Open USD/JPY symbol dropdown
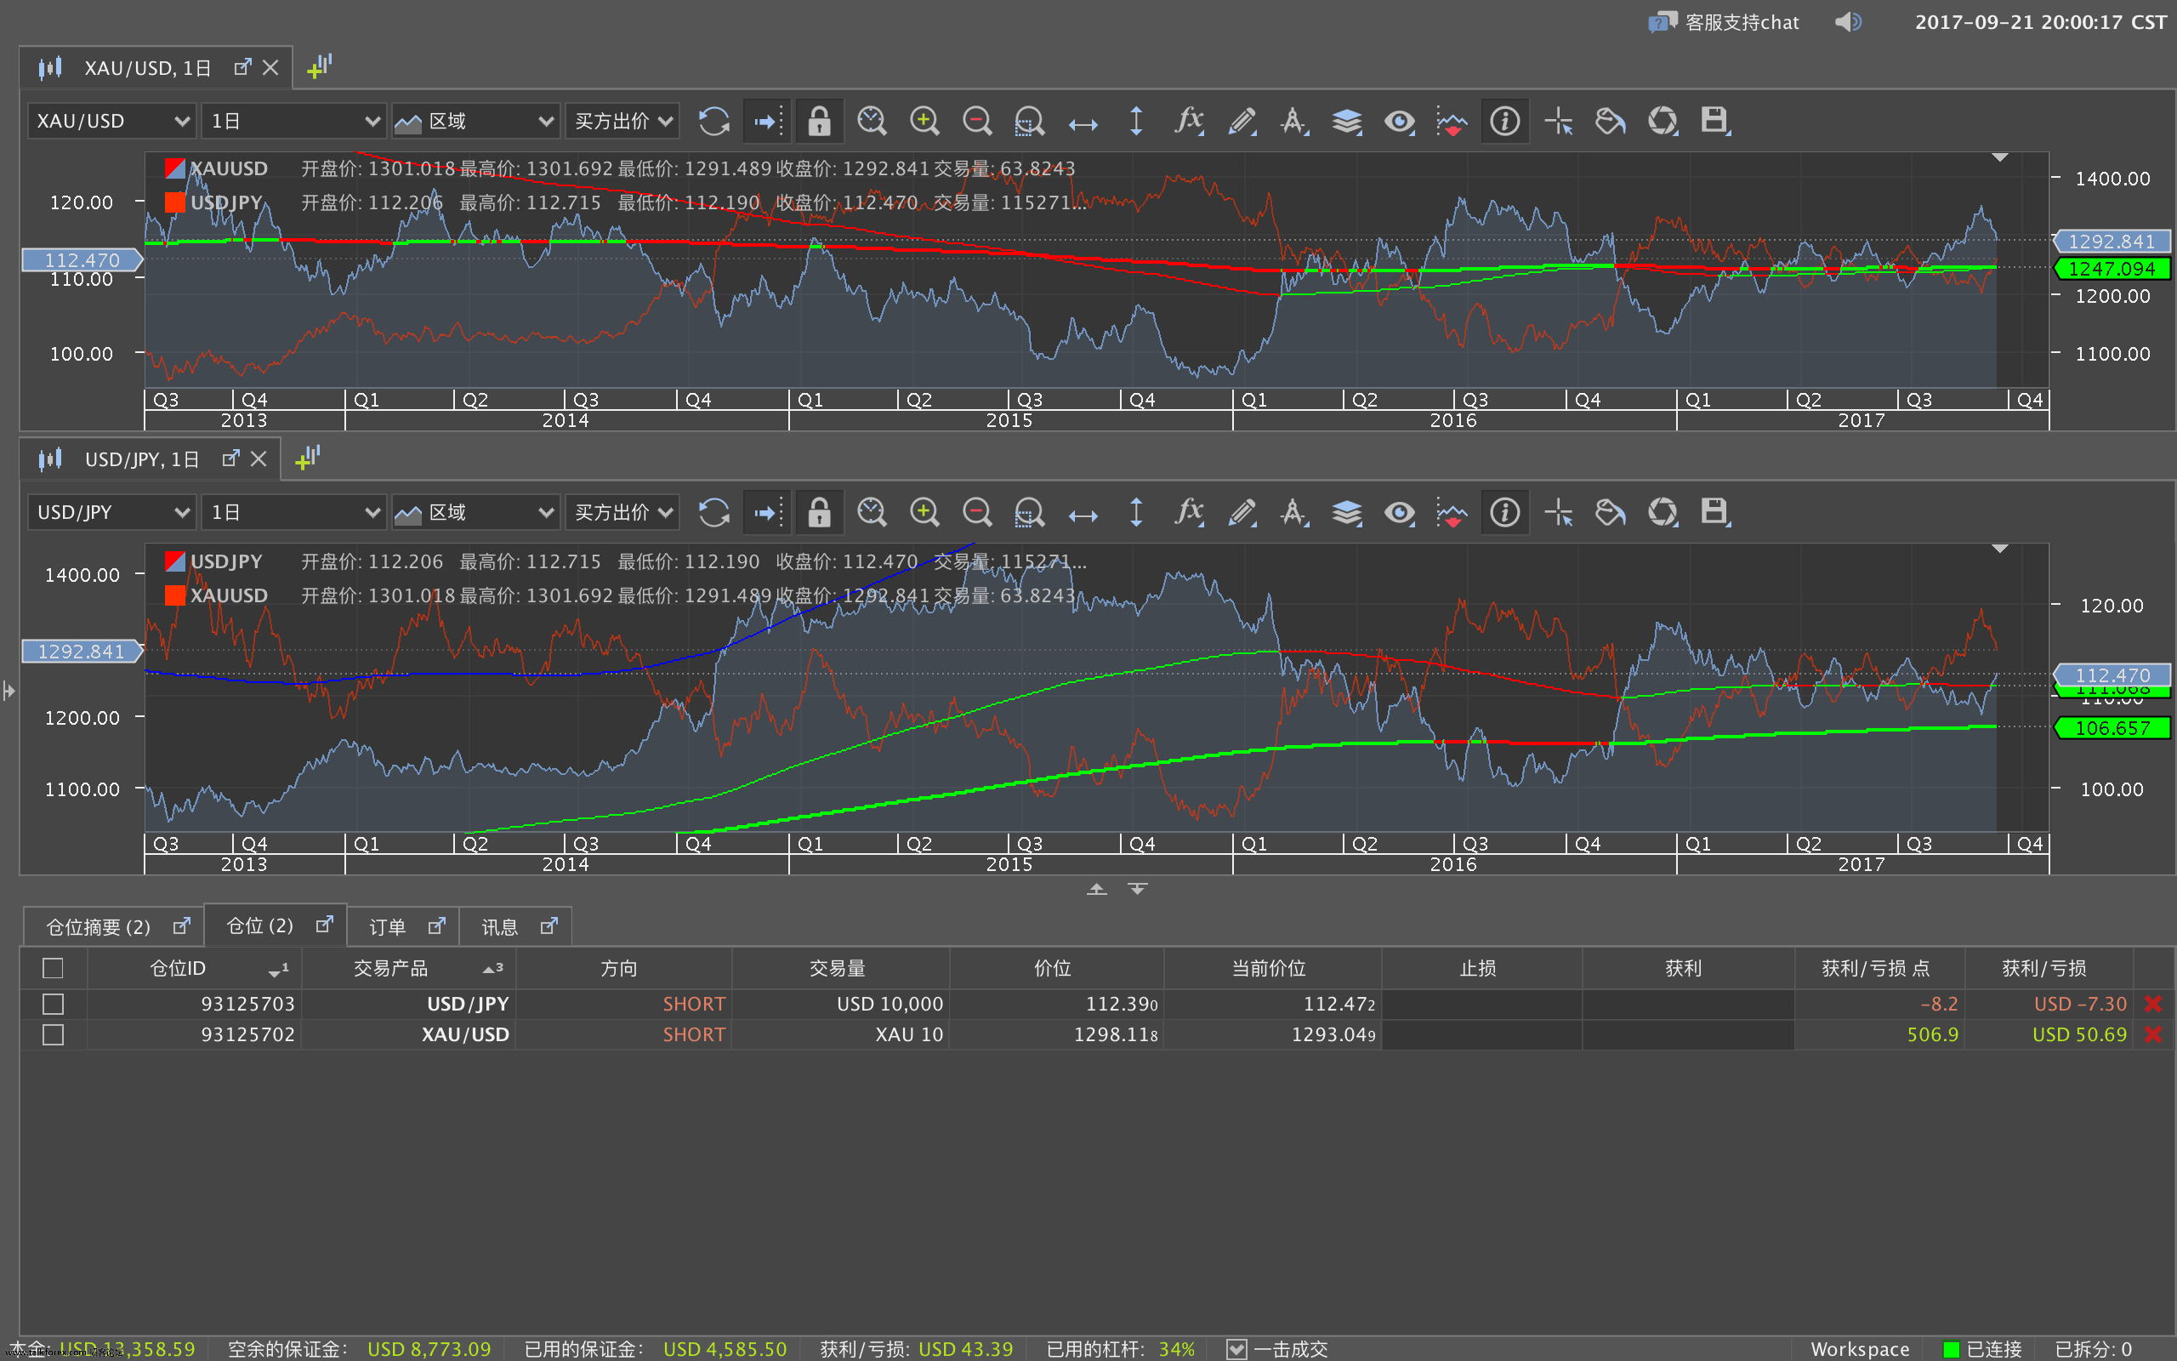 112,512
